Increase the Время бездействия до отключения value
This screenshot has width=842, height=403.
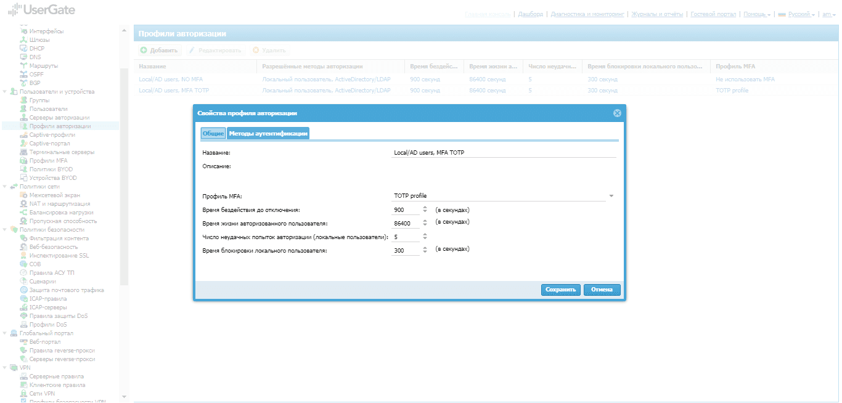pyautogui.click(x=425, y=208)
